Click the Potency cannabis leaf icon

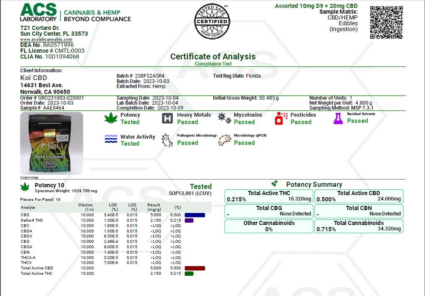(111, 119)
